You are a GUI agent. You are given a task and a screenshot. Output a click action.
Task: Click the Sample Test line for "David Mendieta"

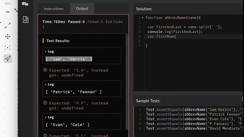click(x=194, y=128)
